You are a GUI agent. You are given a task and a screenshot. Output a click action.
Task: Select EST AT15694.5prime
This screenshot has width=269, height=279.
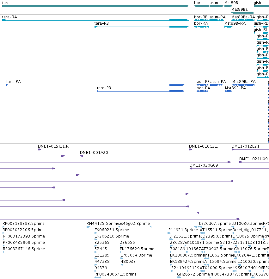coord(206,265)
